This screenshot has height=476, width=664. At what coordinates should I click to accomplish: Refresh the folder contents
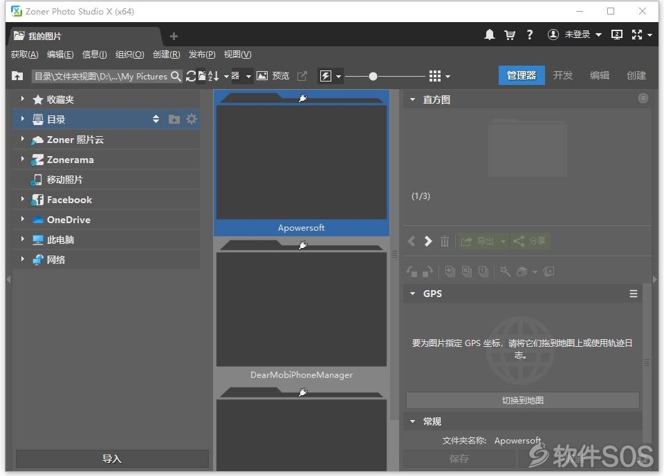coord(191,76)
